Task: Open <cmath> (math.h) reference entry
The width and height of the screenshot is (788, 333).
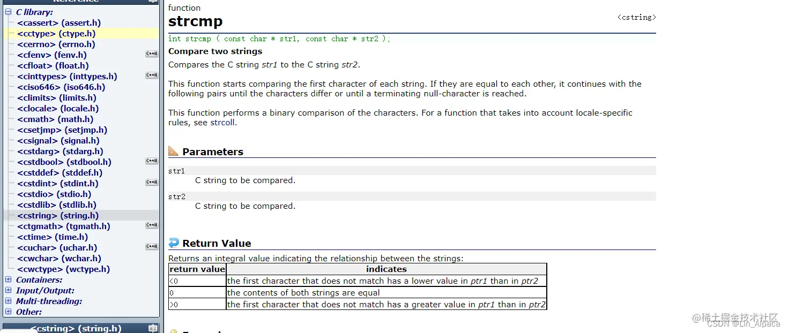Action: [55, 119]
